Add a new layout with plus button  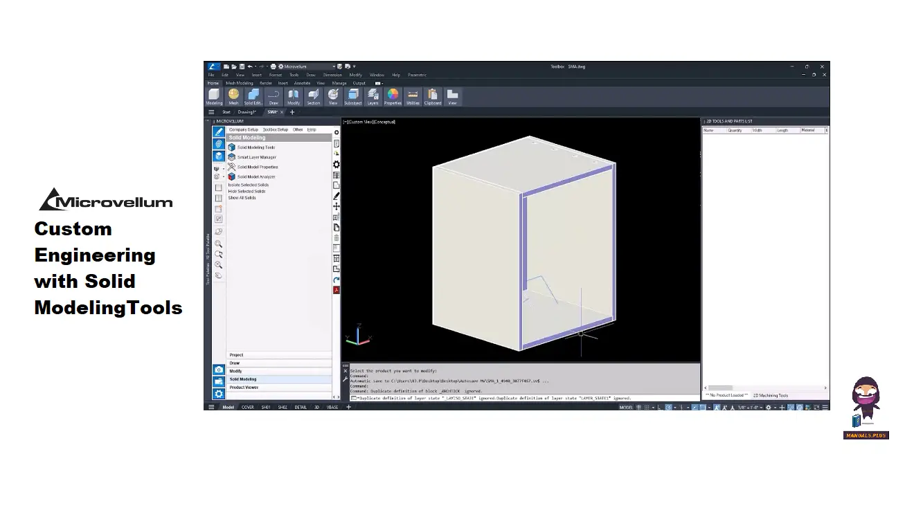pos(349,407)
